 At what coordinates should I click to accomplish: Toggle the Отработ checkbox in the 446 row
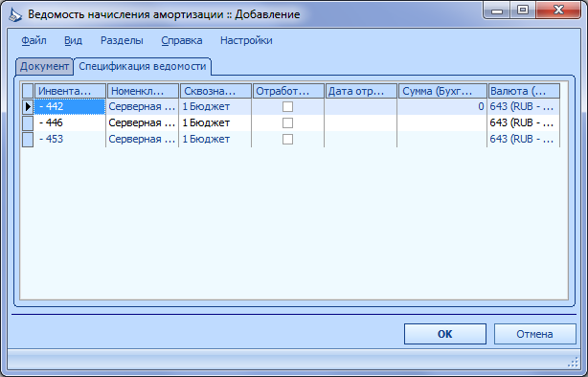[287, 122]
